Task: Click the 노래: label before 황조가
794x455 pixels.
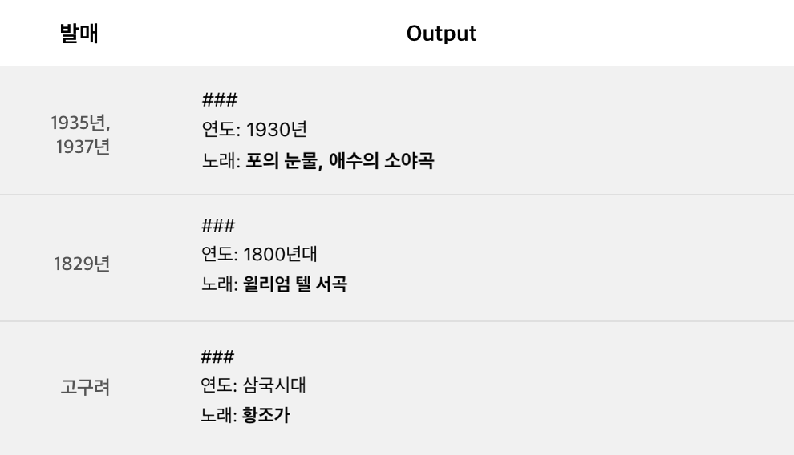Action: pyautogui.click(x=219, y=415)
